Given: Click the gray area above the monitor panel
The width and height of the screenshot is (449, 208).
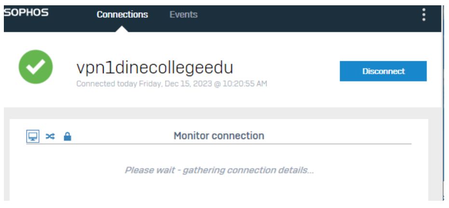Looking at the screenshot, I should point(222,113).
